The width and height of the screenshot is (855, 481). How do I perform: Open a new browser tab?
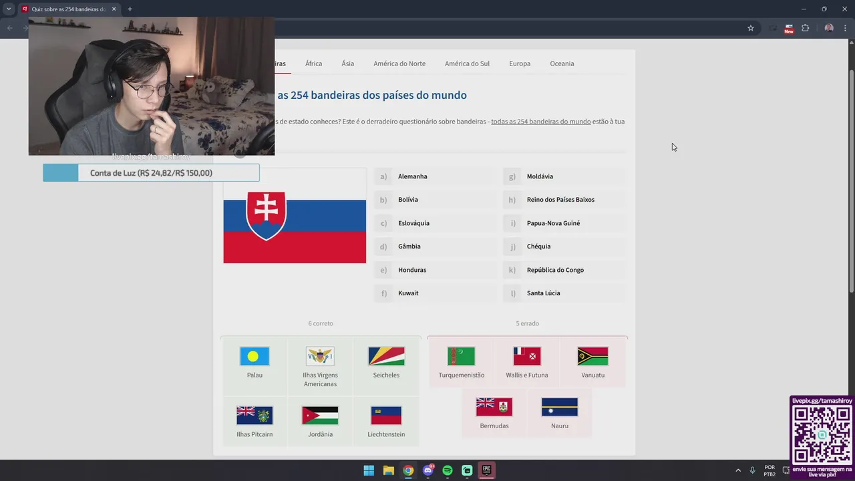pyautogui.click(x=130, y=9)
